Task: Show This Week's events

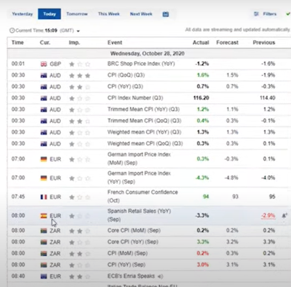Action: tap(109, 14)
